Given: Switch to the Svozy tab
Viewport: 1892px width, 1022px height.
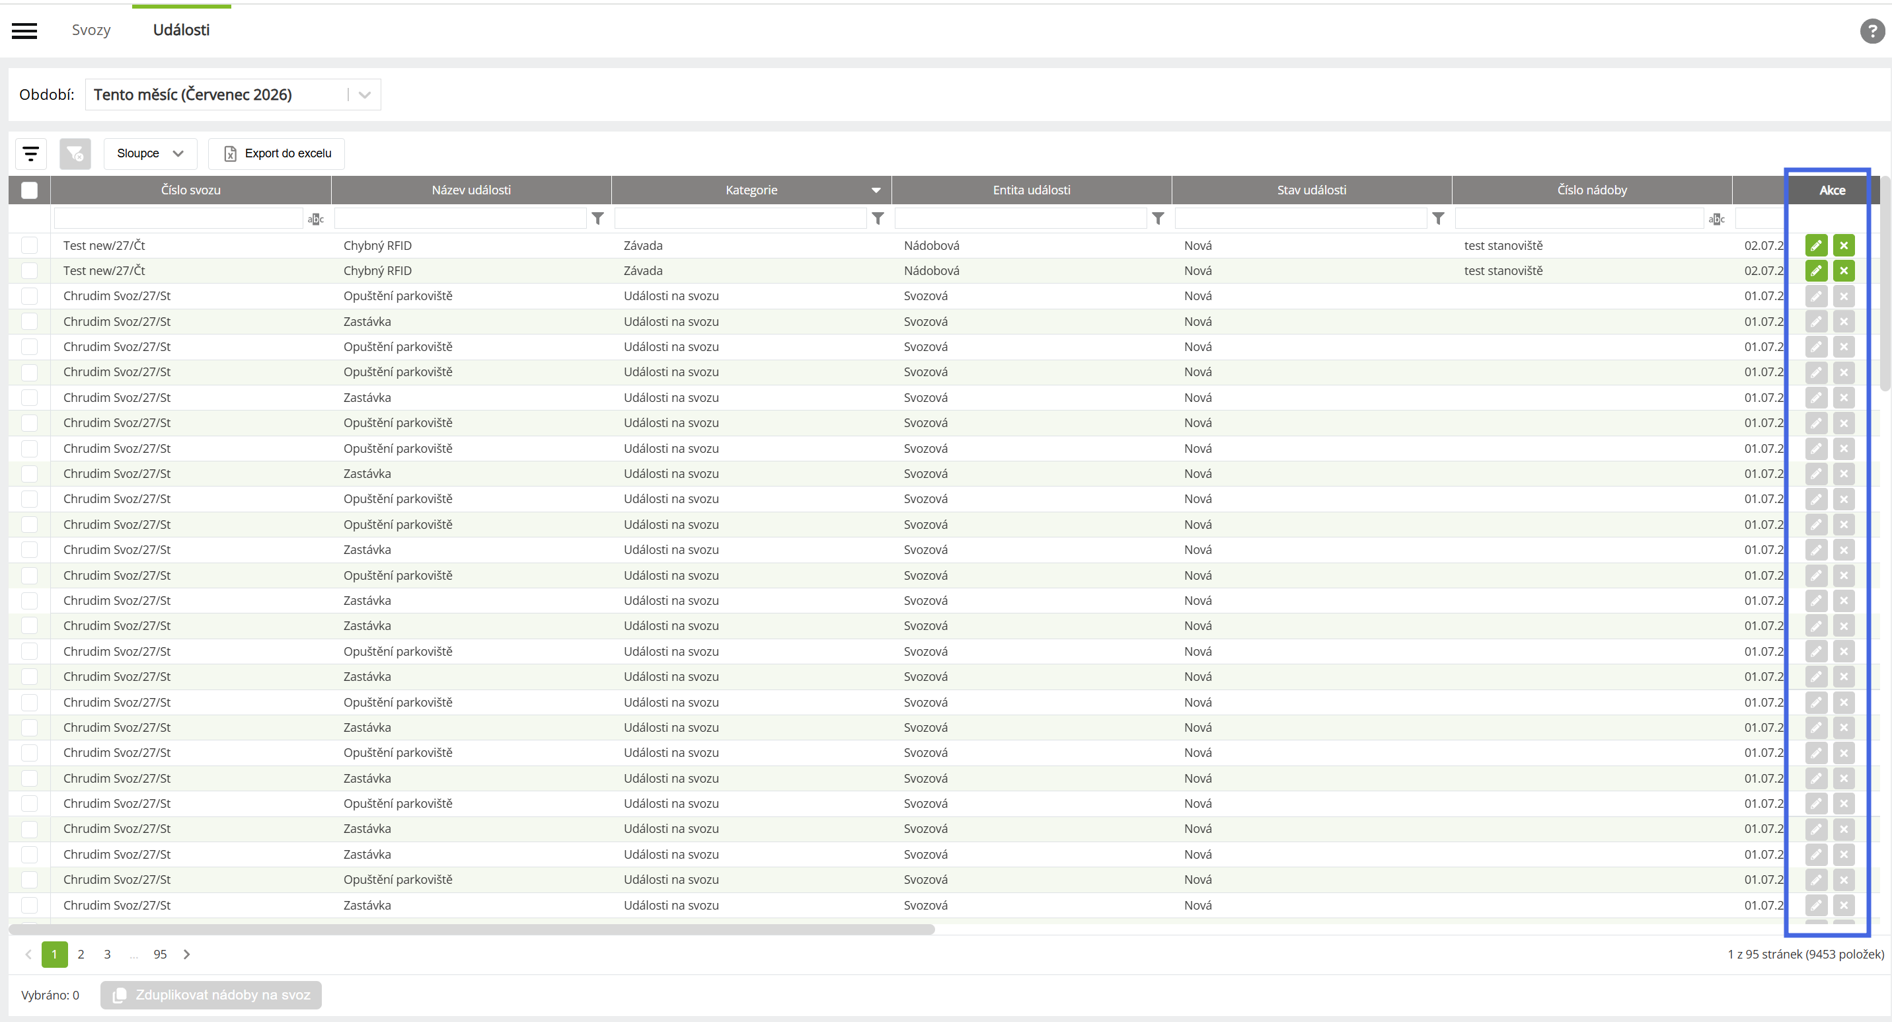Looking at the screenshot, I should click(91, 30).
